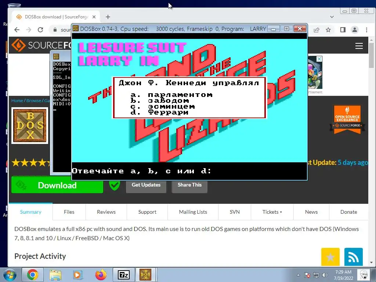Open File Explorer from taskbar
Image resolution: width=376 pixels, height=282 pixels.
(55, 275)
